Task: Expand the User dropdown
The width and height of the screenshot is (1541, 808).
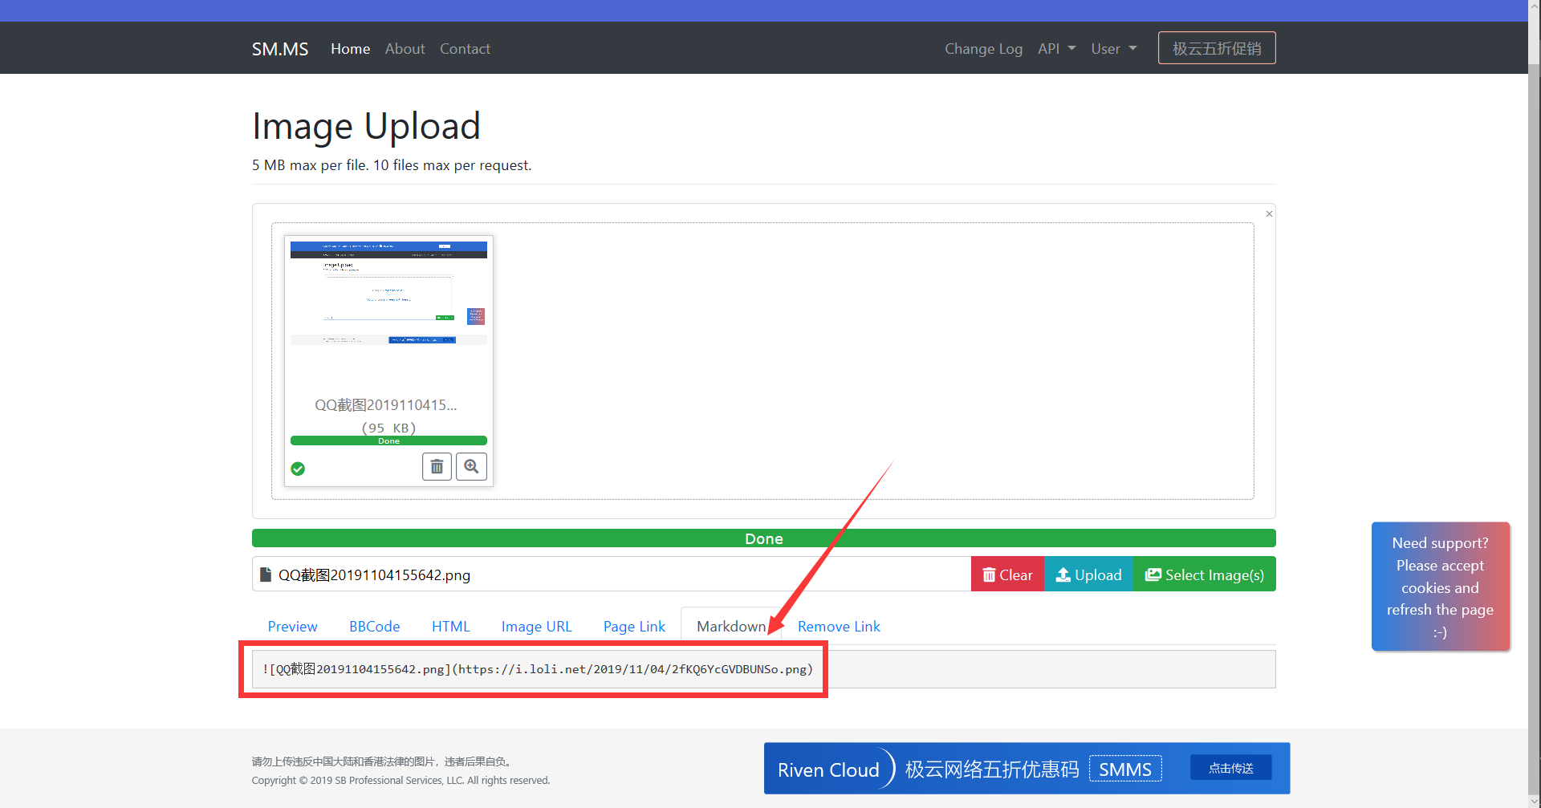Action: 1113,48
